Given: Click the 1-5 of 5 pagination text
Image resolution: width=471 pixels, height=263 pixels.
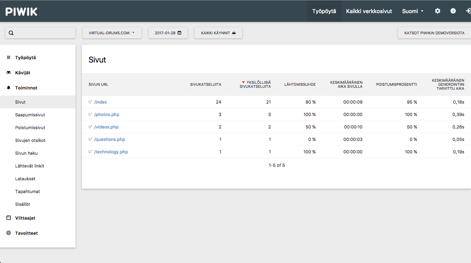Looking at the screenshot, I should [277, 165].
